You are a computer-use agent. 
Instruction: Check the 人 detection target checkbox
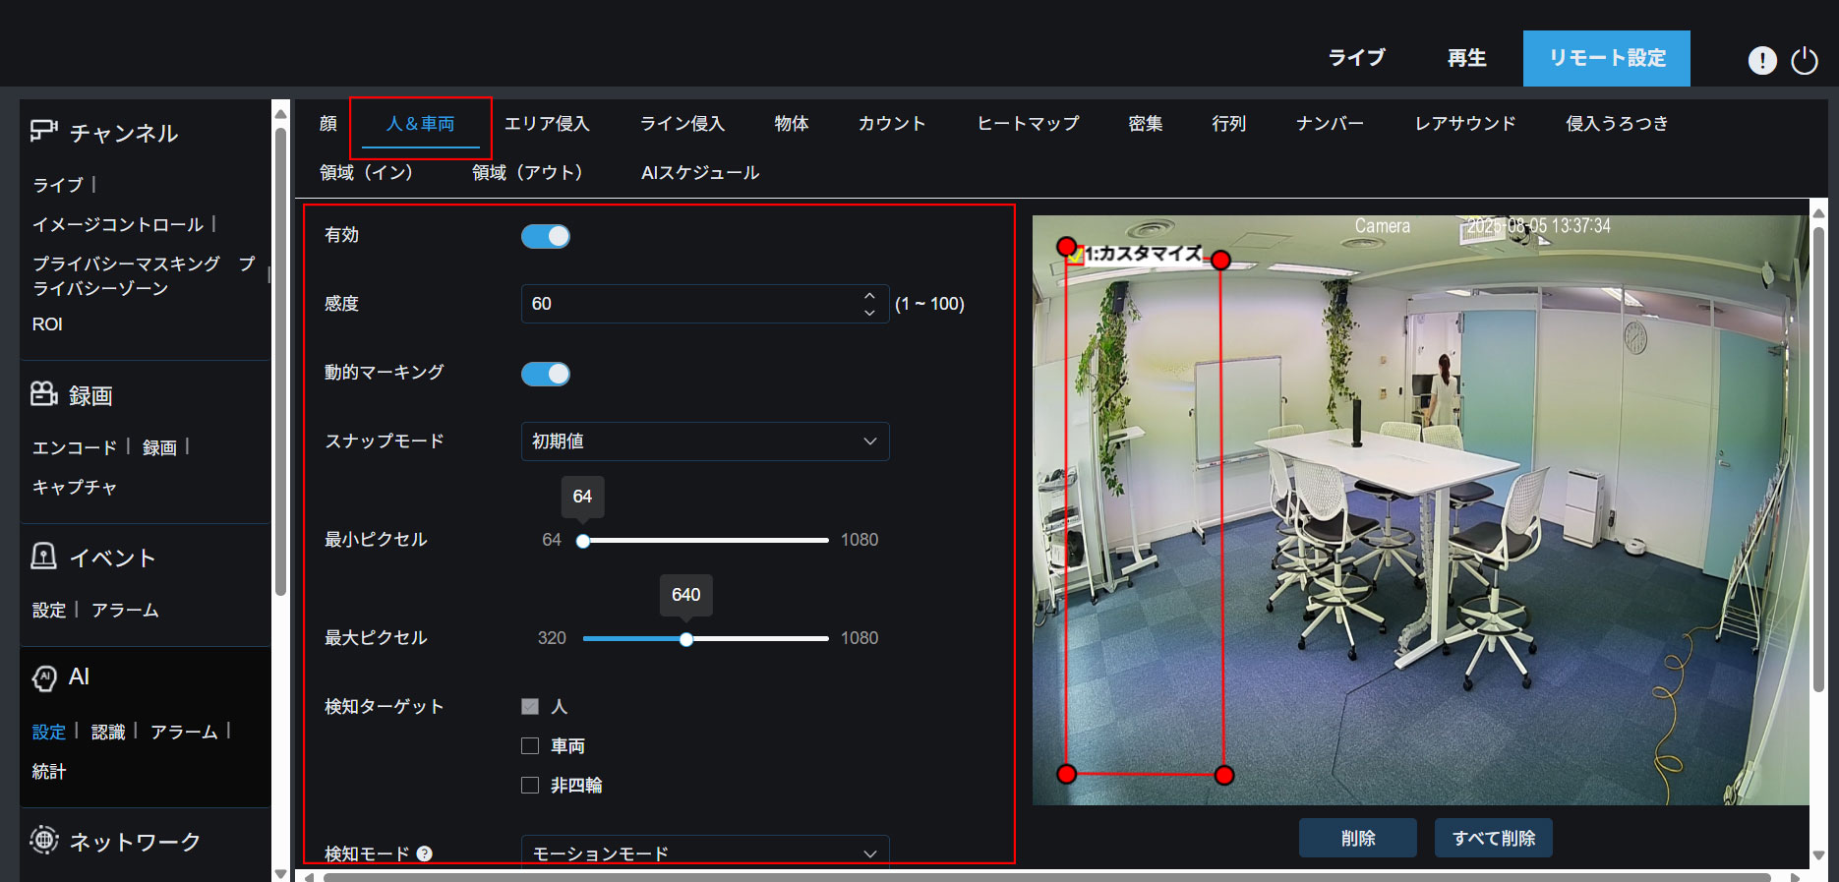point(530,706)
